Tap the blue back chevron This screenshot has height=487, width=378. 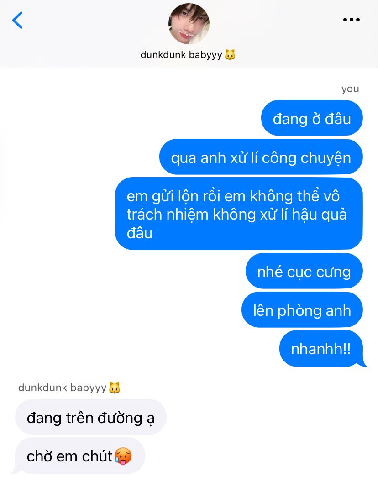(17, 20)
